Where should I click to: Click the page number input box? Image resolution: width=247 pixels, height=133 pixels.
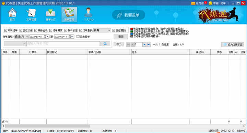(139, 45)
